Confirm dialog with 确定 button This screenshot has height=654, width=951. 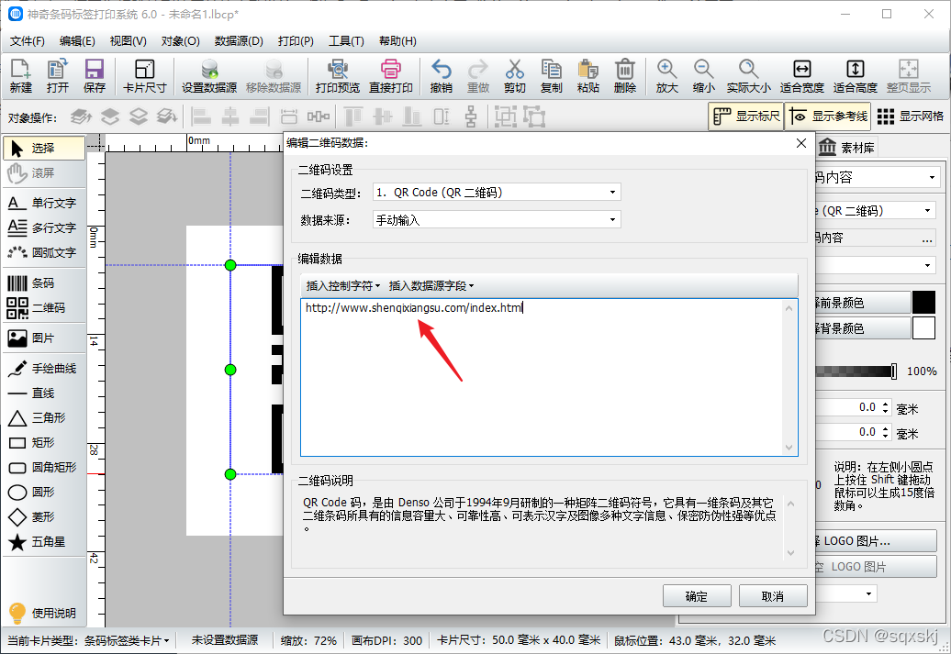coord(696,596)
